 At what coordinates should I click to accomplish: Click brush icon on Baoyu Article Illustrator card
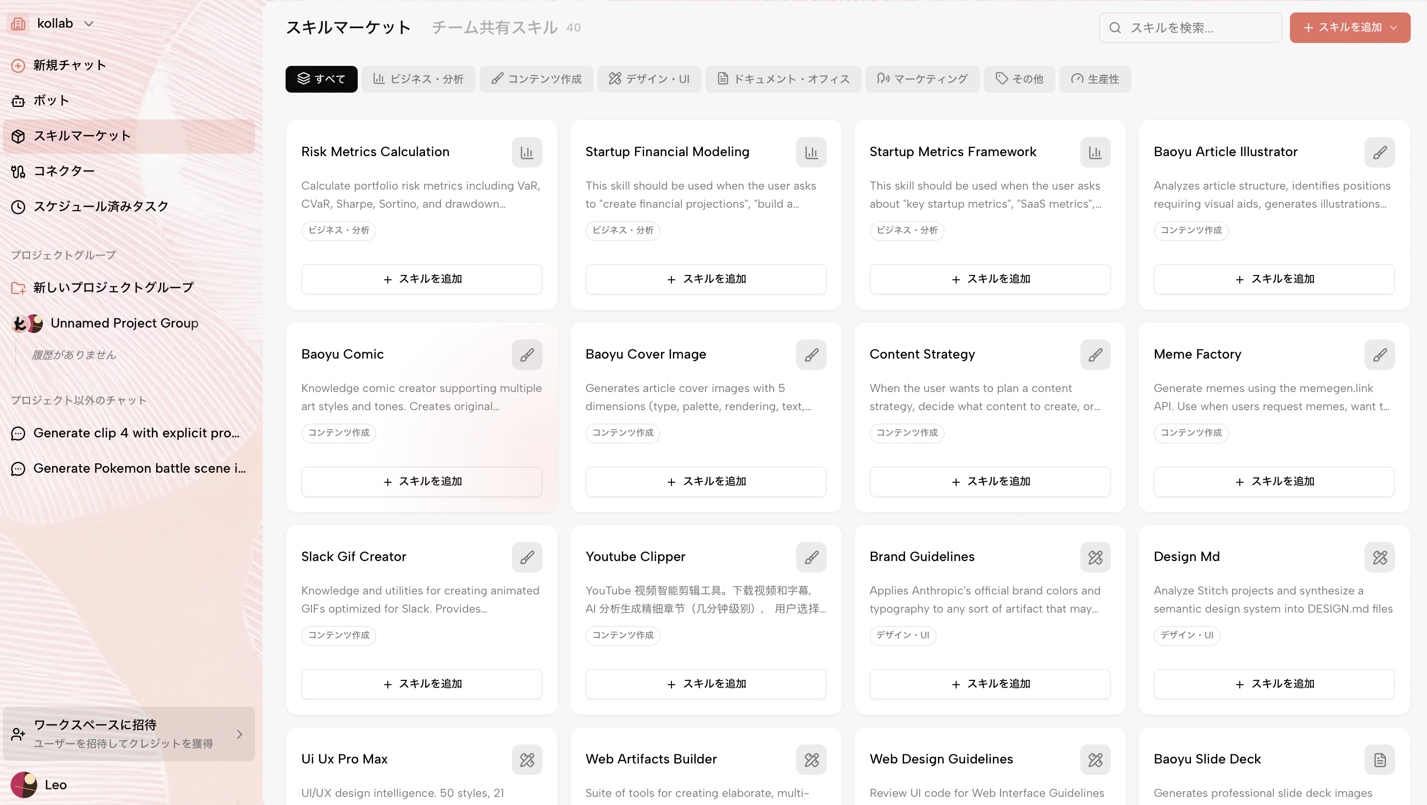pos(1379,152)
